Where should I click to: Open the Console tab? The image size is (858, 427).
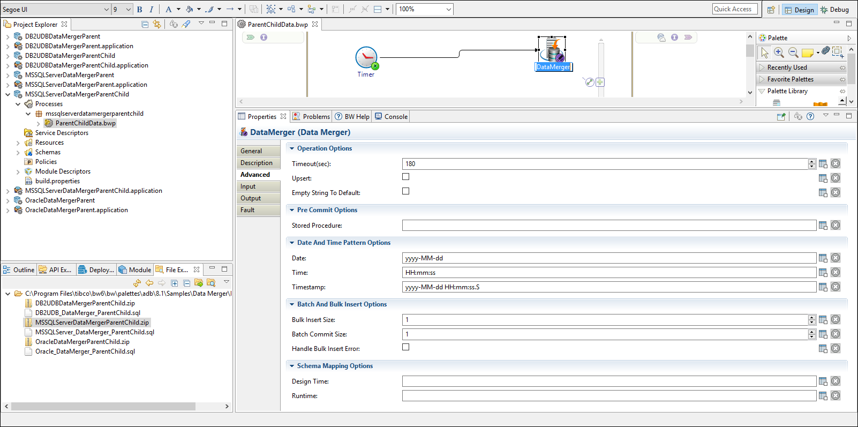point(396,117)
